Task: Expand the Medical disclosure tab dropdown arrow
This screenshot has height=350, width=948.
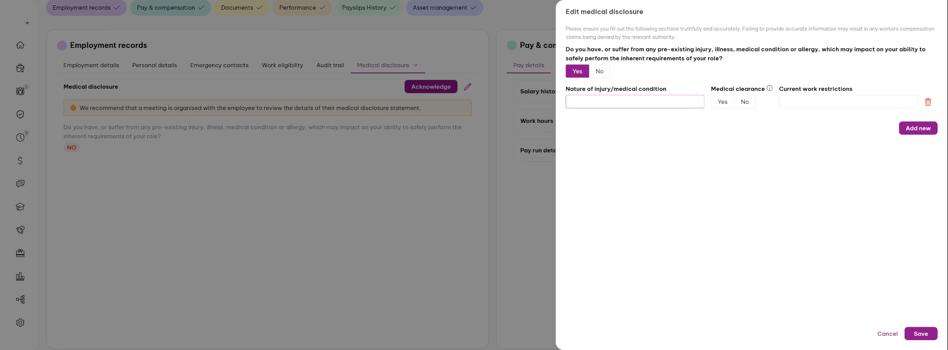Action: (416, 65)
